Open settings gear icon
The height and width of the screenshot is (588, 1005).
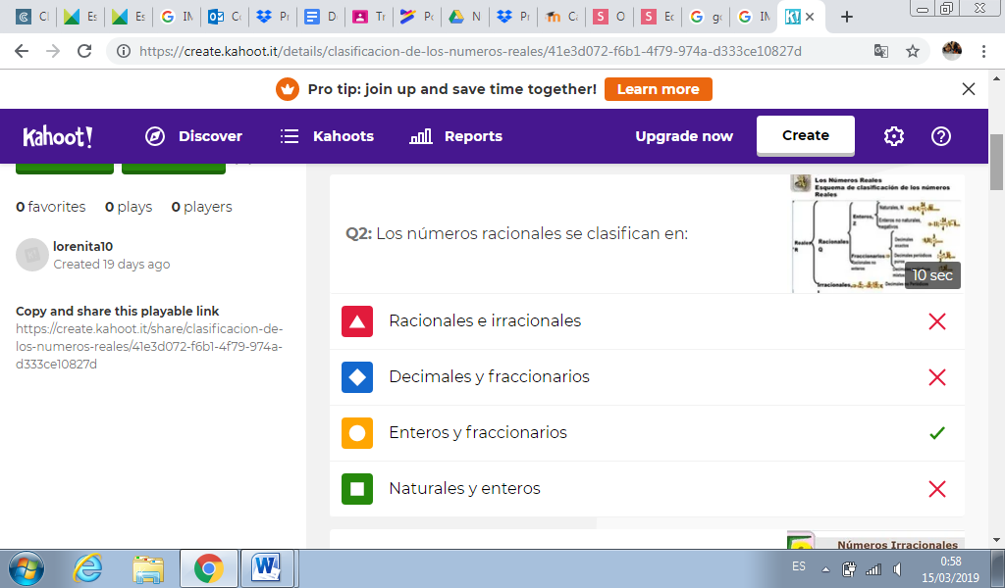pyautogui.click(x=893, y=136)
